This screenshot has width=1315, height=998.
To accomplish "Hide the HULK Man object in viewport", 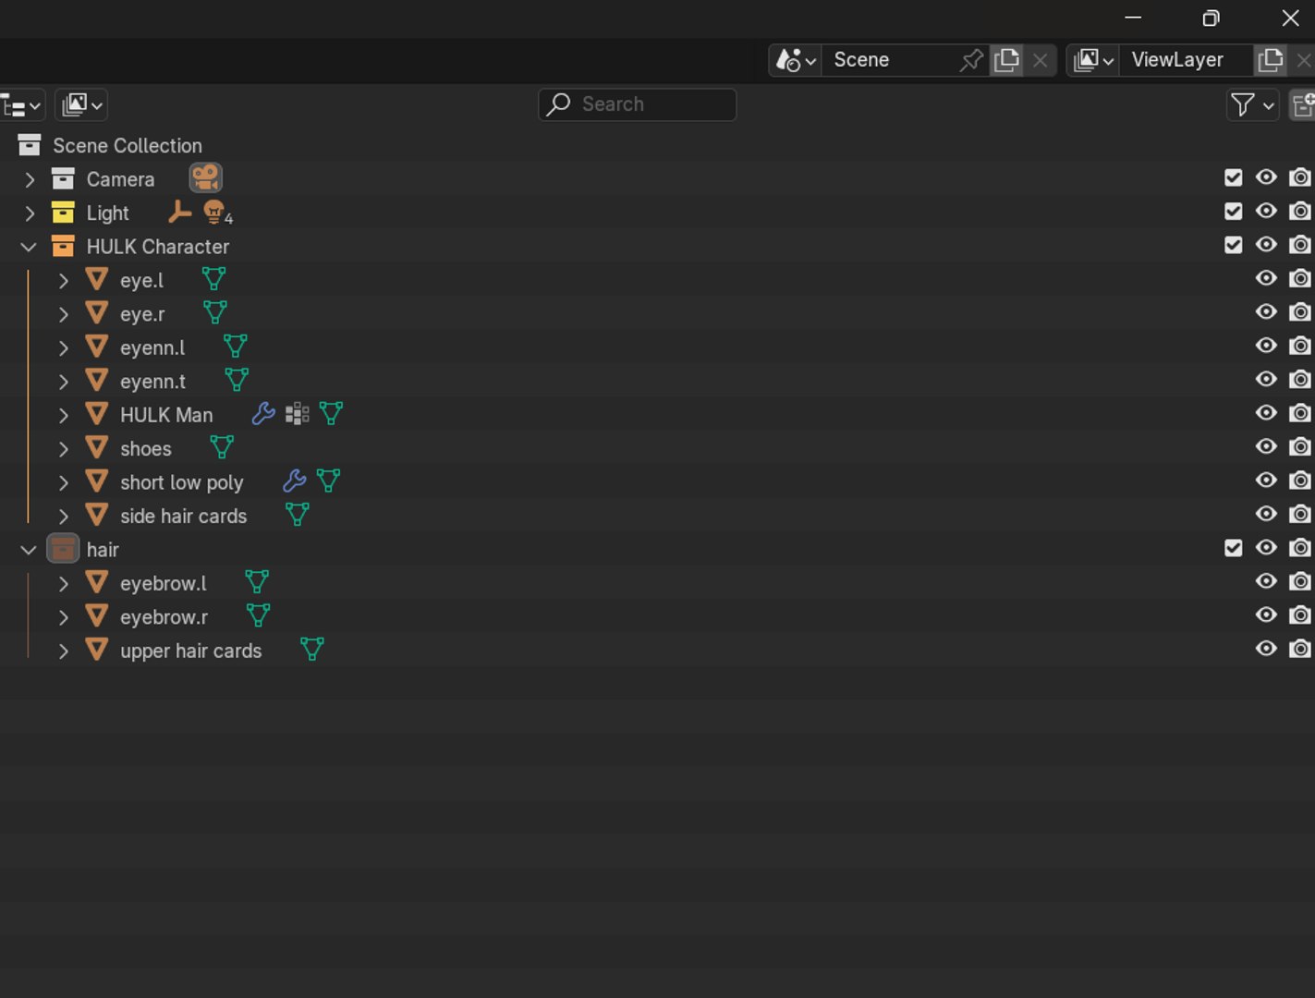I will 1266,413.
